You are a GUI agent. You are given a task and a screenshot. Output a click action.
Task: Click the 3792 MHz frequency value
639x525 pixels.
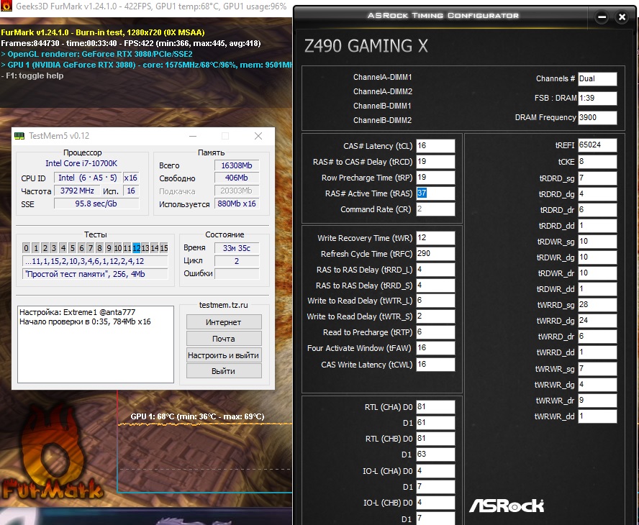77,191
